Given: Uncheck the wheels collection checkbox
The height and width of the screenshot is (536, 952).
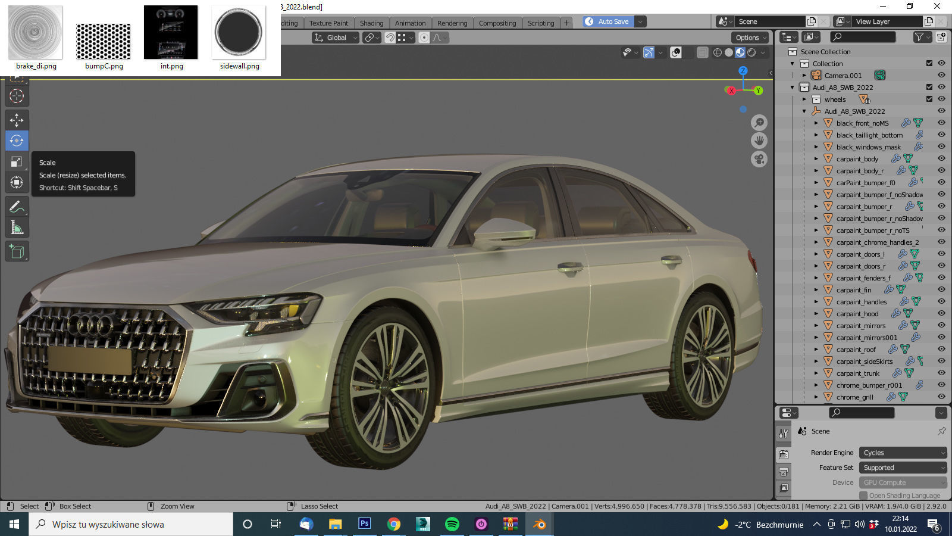Looking at the screenshot, I should pyautogui.click(x=929, y=99).
